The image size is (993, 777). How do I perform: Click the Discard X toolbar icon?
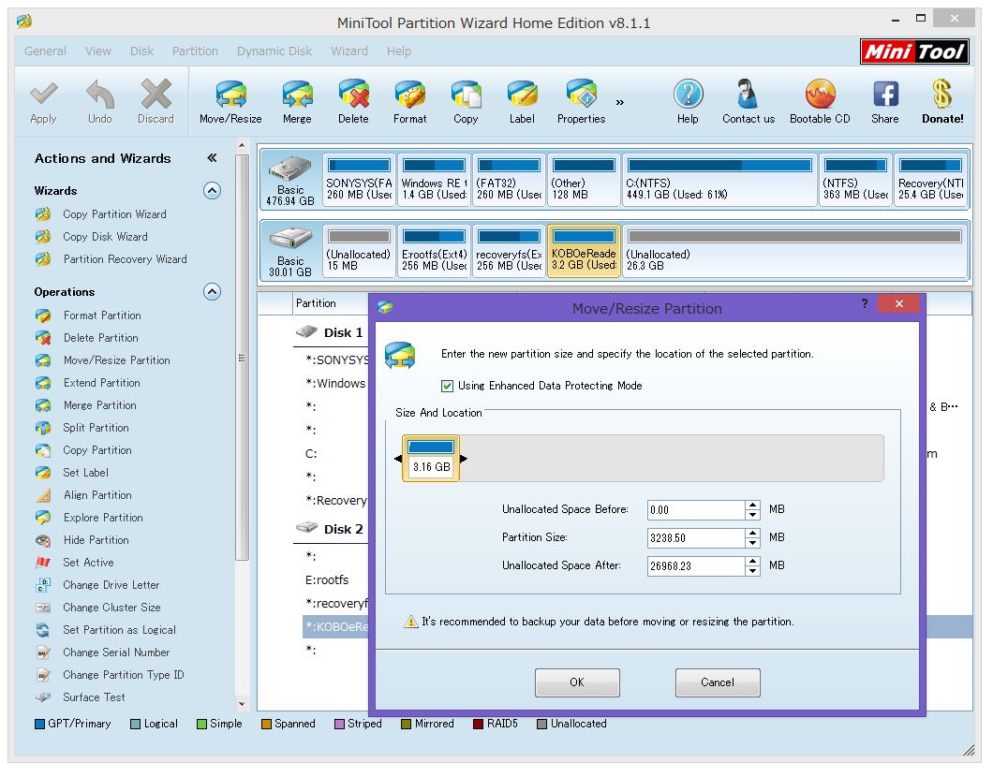[156, 100]
